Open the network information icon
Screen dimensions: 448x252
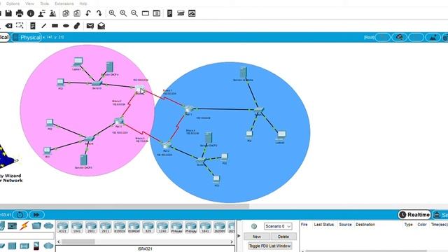click(31, 13)
